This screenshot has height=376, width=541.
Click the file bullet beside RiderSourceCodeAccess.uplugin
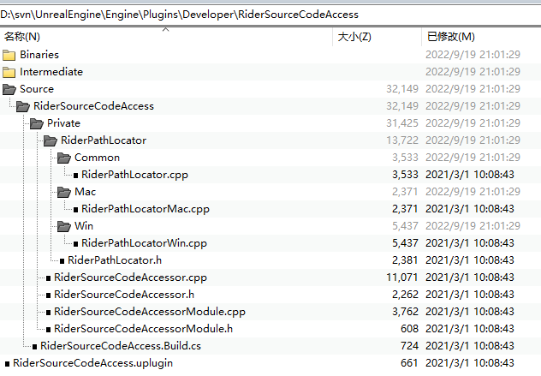[7, 363]
